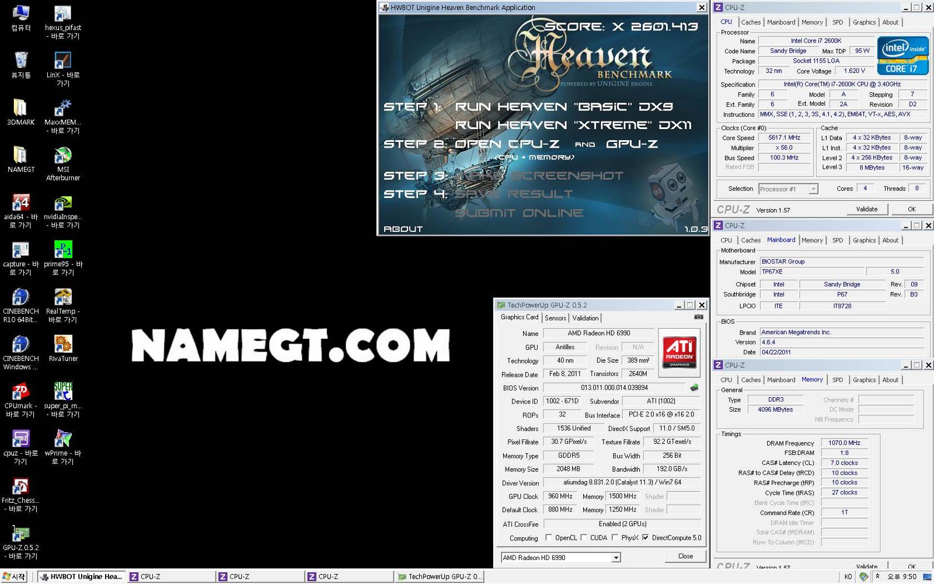934x584 pixels.
Task: Click About link in HWBOT Heaven
Action: click(403, 229)
